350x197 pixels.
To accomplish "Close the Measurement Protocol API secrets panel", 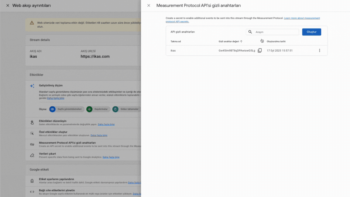I will coord(149,5).
